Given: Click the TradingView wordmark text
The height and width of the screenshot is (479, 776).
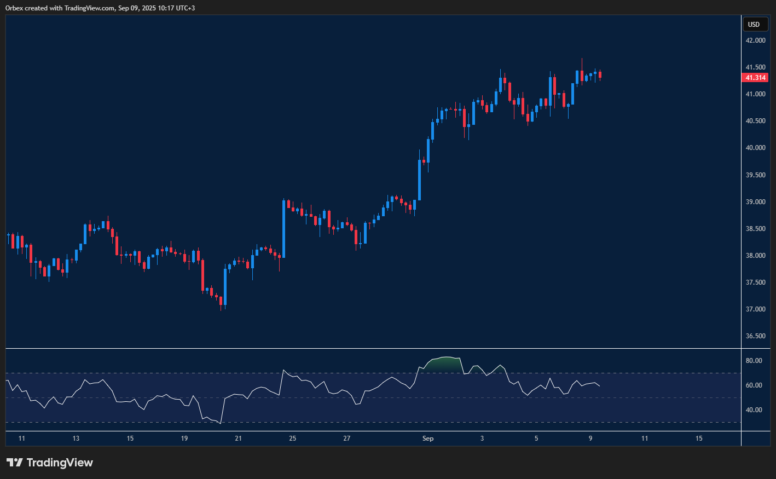Looking at the screenshot, I should (60, 463).
